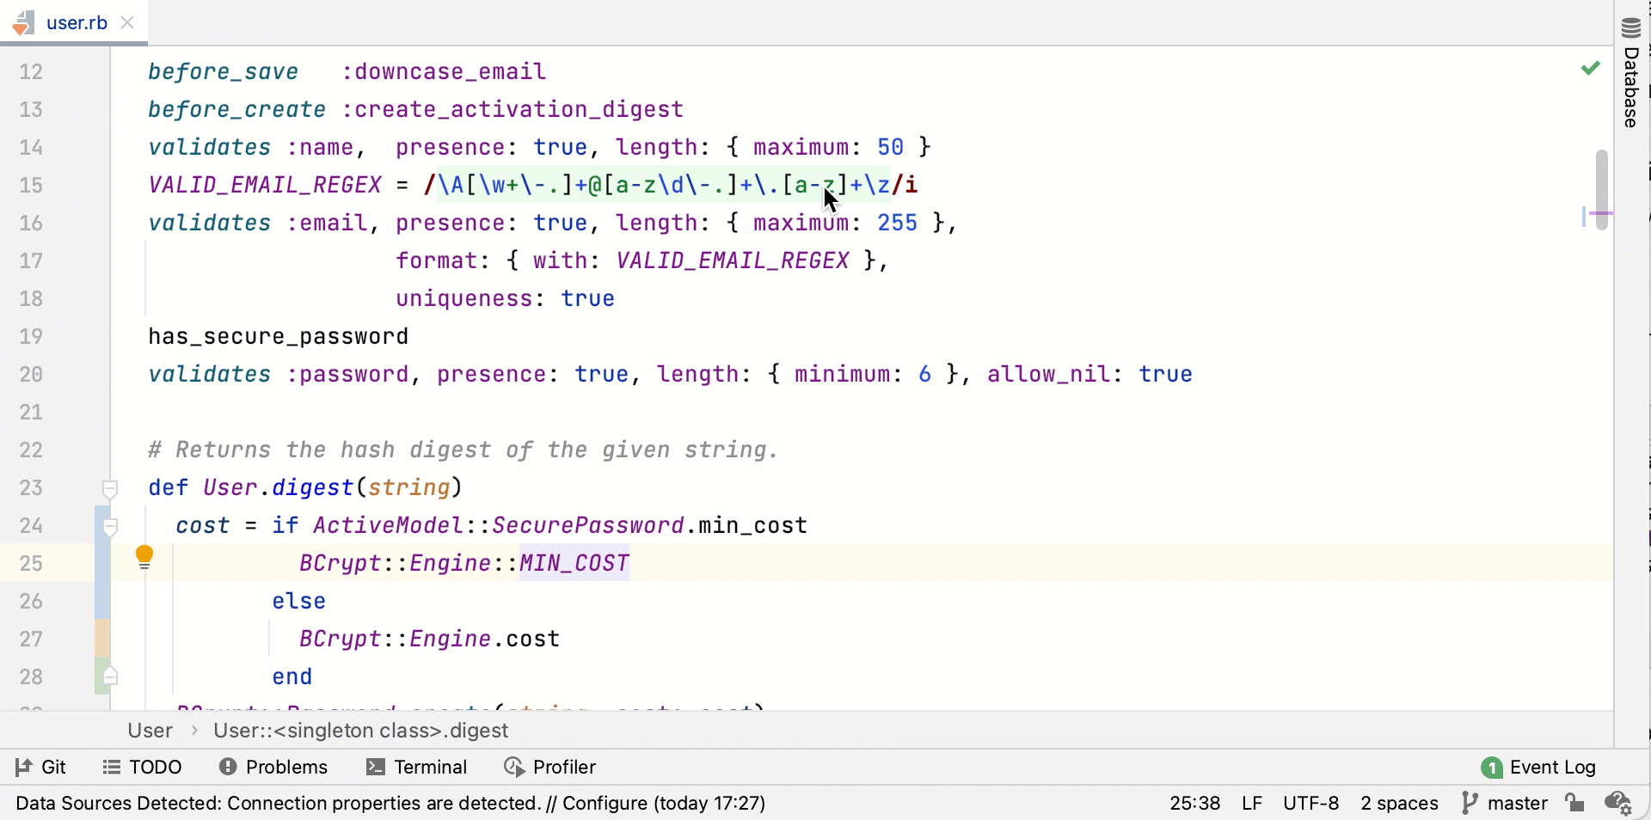Viewport: 1651px width, 820px height.
Task: Click the git branch icon in status bar
Action: tap(1470, 803)
